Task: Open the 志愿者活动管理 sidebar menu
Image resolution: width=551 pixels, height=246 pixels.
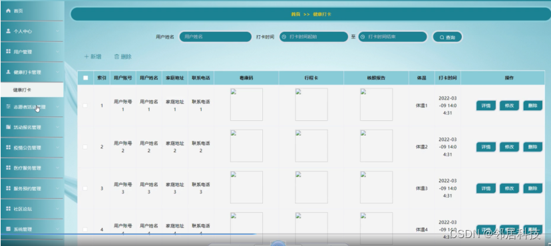Action: [32, 107]
